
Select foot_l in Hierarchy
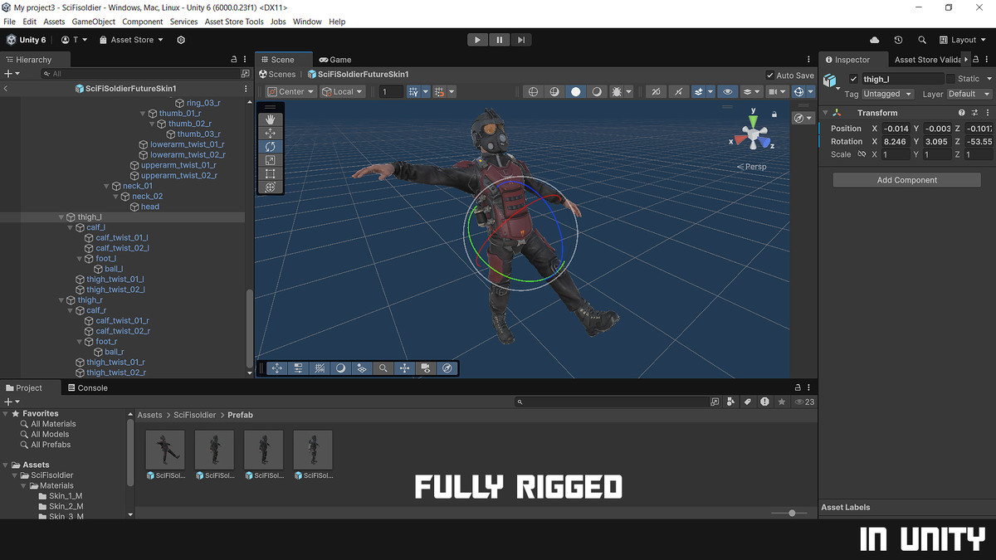(x=105, y=259)
